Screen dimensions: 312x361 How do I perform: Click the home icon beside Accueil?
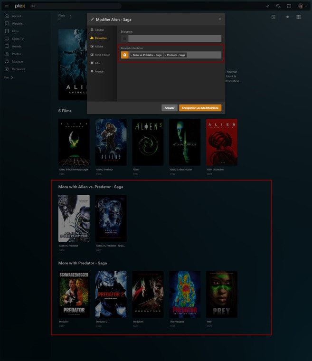click(7, 16)
